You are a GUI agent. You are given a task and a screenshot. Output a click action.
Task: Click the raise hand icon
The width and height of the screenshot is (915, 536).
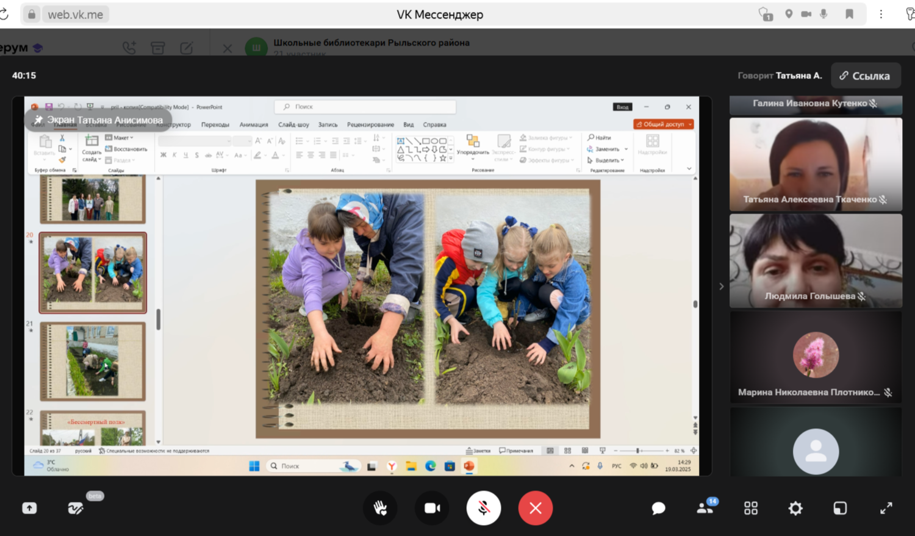pyautogui.click(x=380, y=508)
